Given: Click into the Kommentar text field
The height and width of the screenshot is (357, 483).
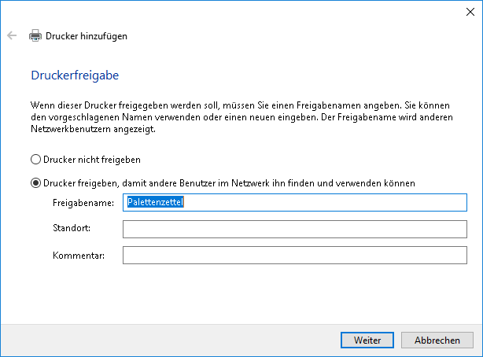Looking at the screenshot, I should (x=295, y=255).
